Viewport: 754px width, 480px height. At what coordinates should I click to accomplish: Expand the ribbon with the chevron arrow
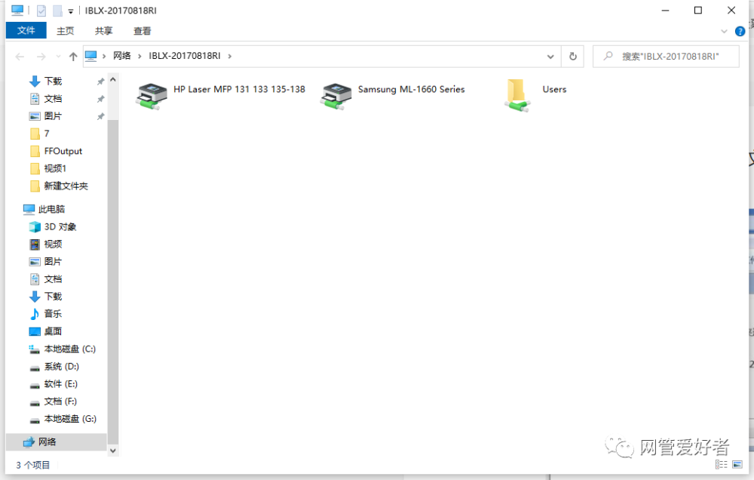tap(724, 32)
